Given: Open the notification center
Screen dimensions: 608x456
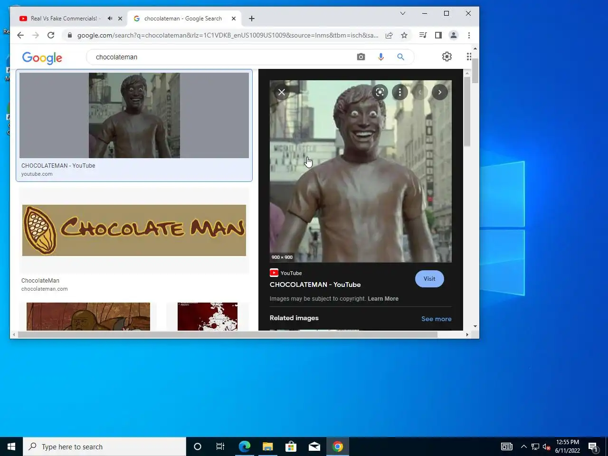Looking at the screenshot, I should 593,446.
